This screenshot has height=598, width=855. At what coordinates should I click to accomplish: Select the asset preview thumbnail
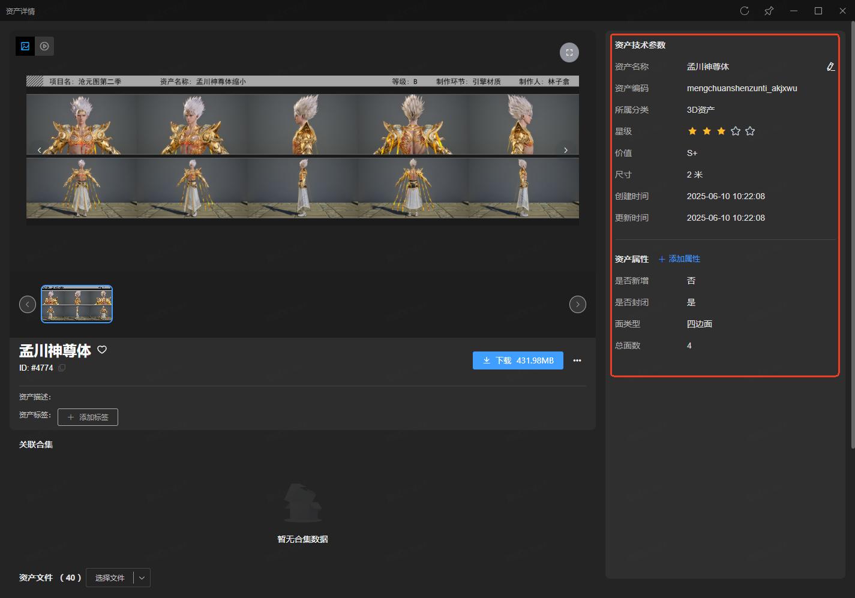77,304
